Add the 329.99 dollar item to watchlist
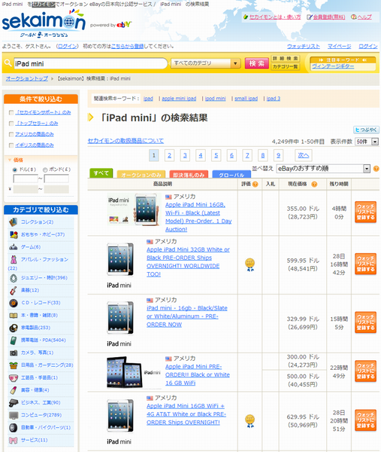381x452 pixels. (x=365, y=322)
